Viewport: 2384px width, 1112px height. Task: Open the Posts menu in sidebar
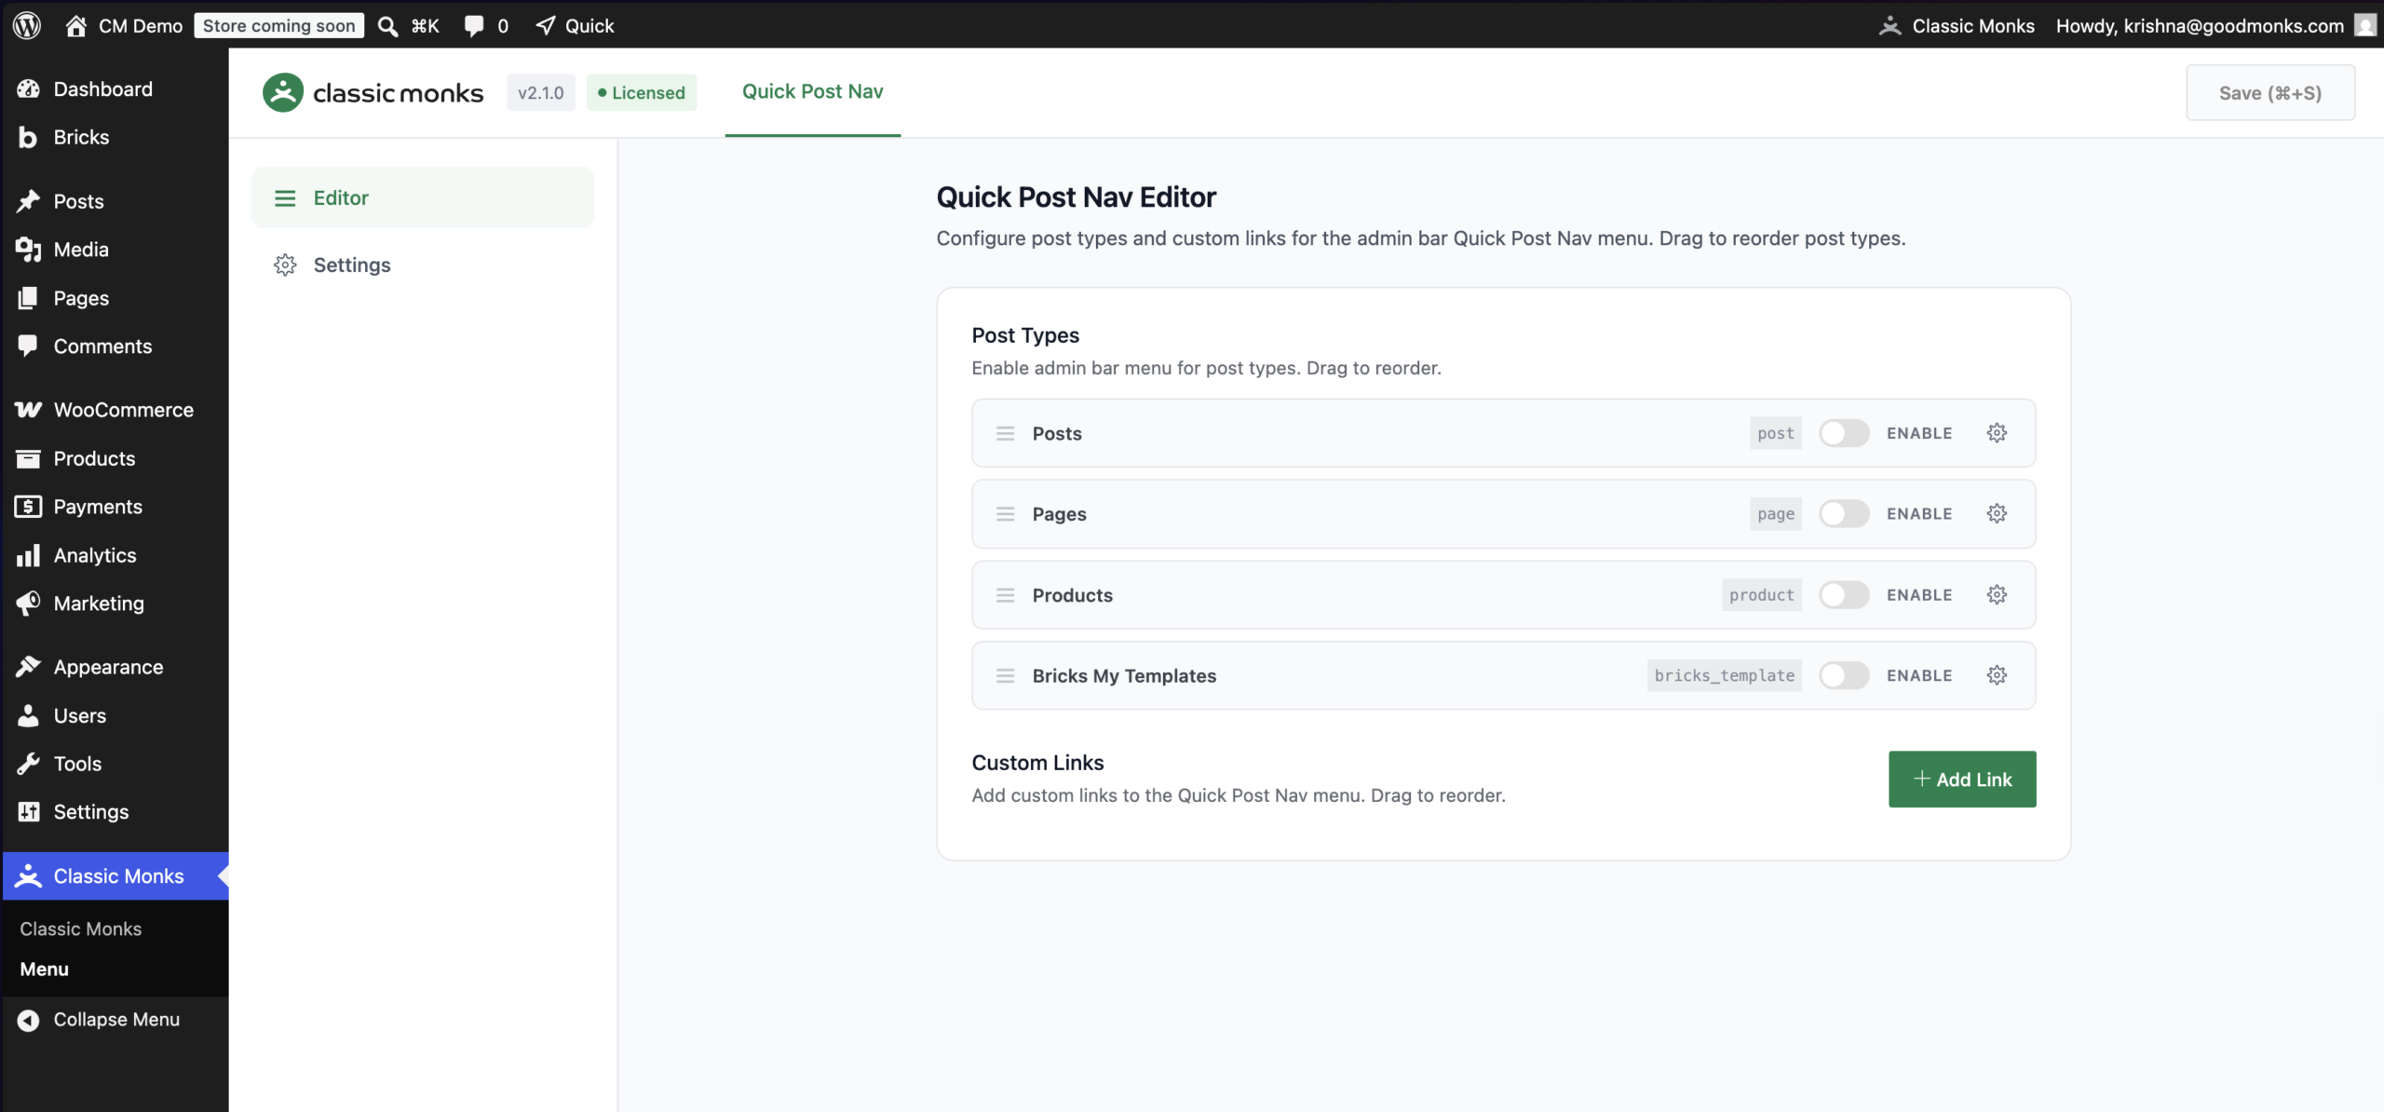(x=114, y=201)
